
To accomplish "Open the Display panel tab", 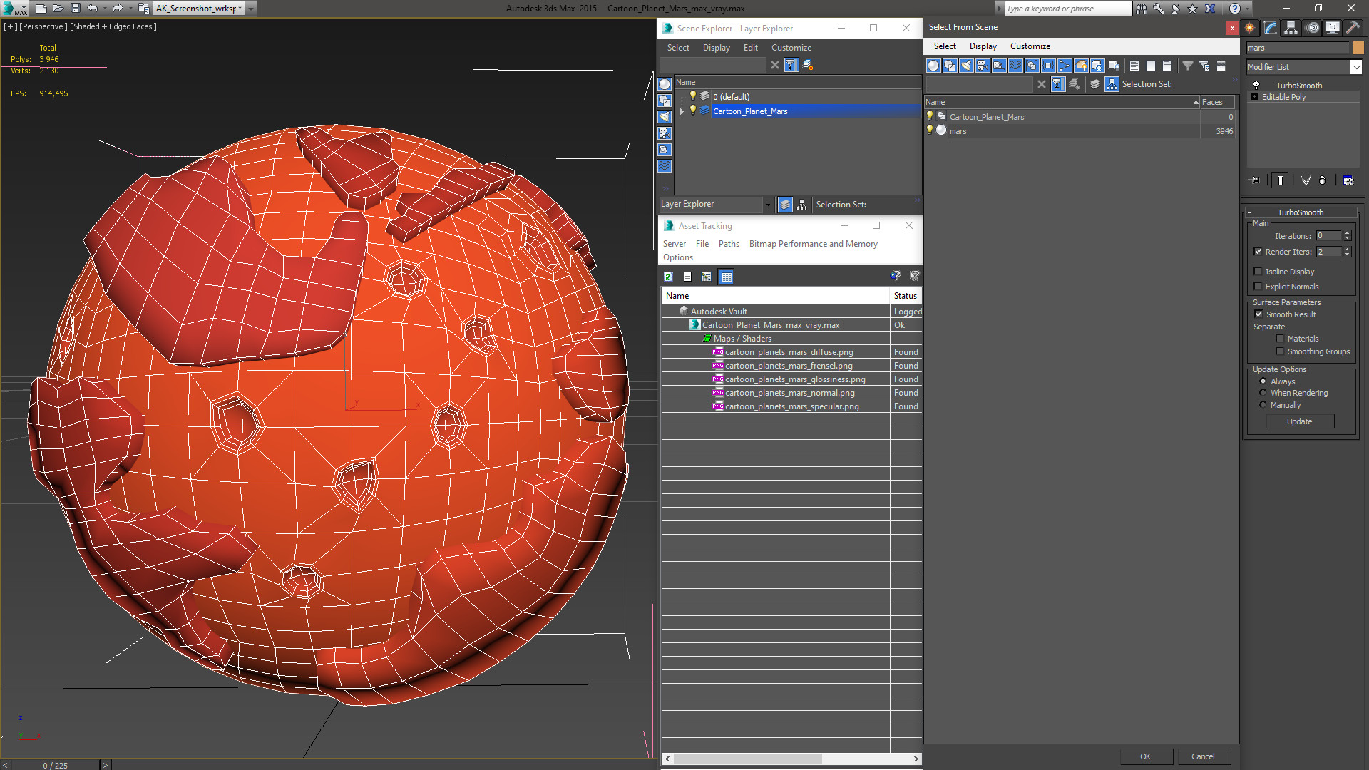I will (x=1333, y=28).
